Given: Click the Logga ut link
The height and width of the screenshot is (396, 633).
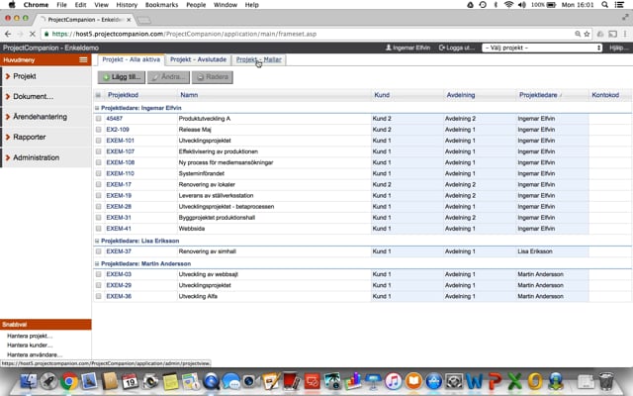Looking at the screenshot, I should pos(457,48).
